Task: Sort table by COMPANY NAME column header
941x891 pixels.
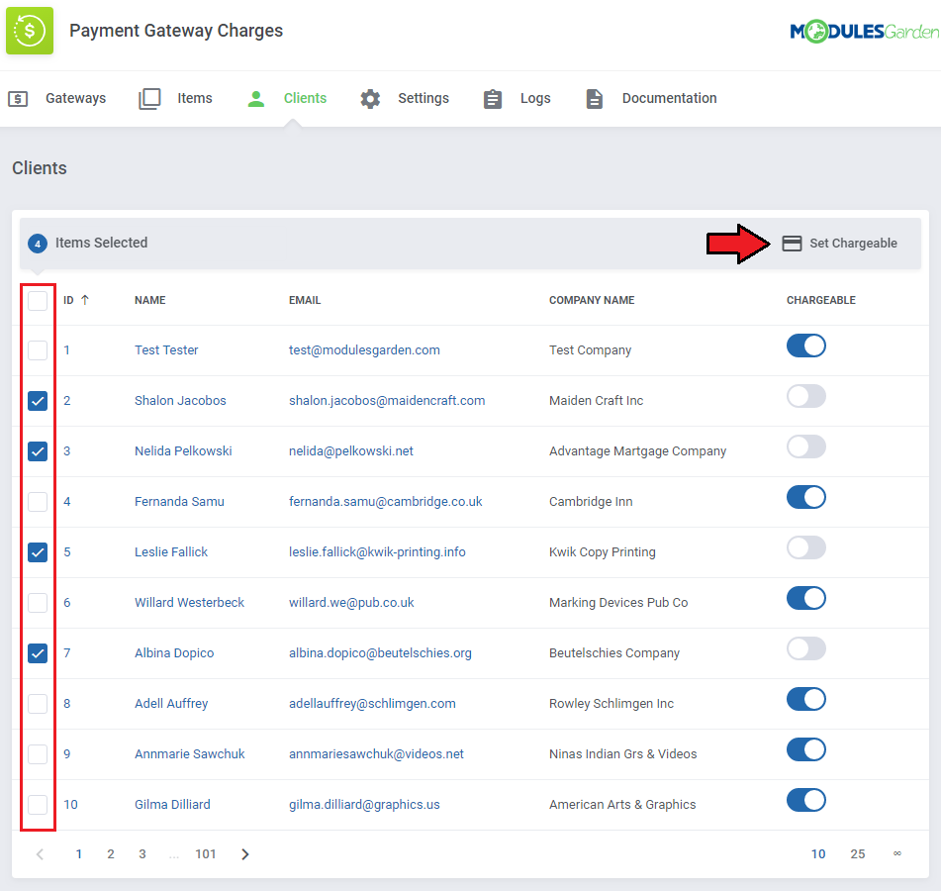Action: (592, 300)
